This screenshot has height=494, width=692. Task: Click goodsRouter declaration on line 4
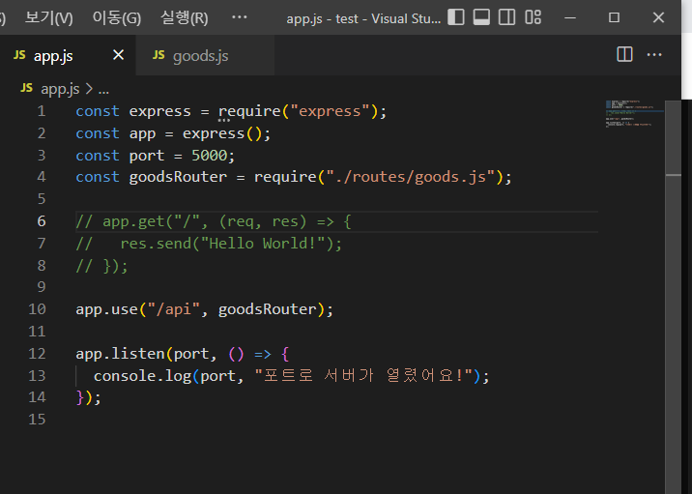(178, 178)
